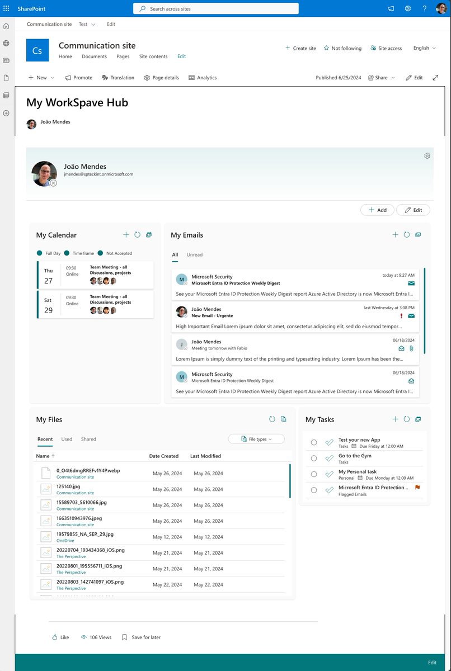451x671 pixels.
Task: Click the My Files list scrollbar
Action: click(290, 481)
